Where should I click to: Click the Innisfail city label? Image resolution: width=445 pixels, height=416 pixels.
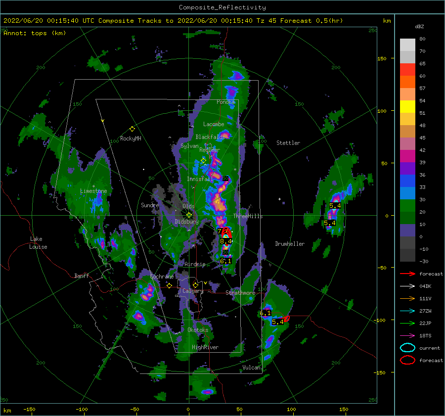coord(200,179)
